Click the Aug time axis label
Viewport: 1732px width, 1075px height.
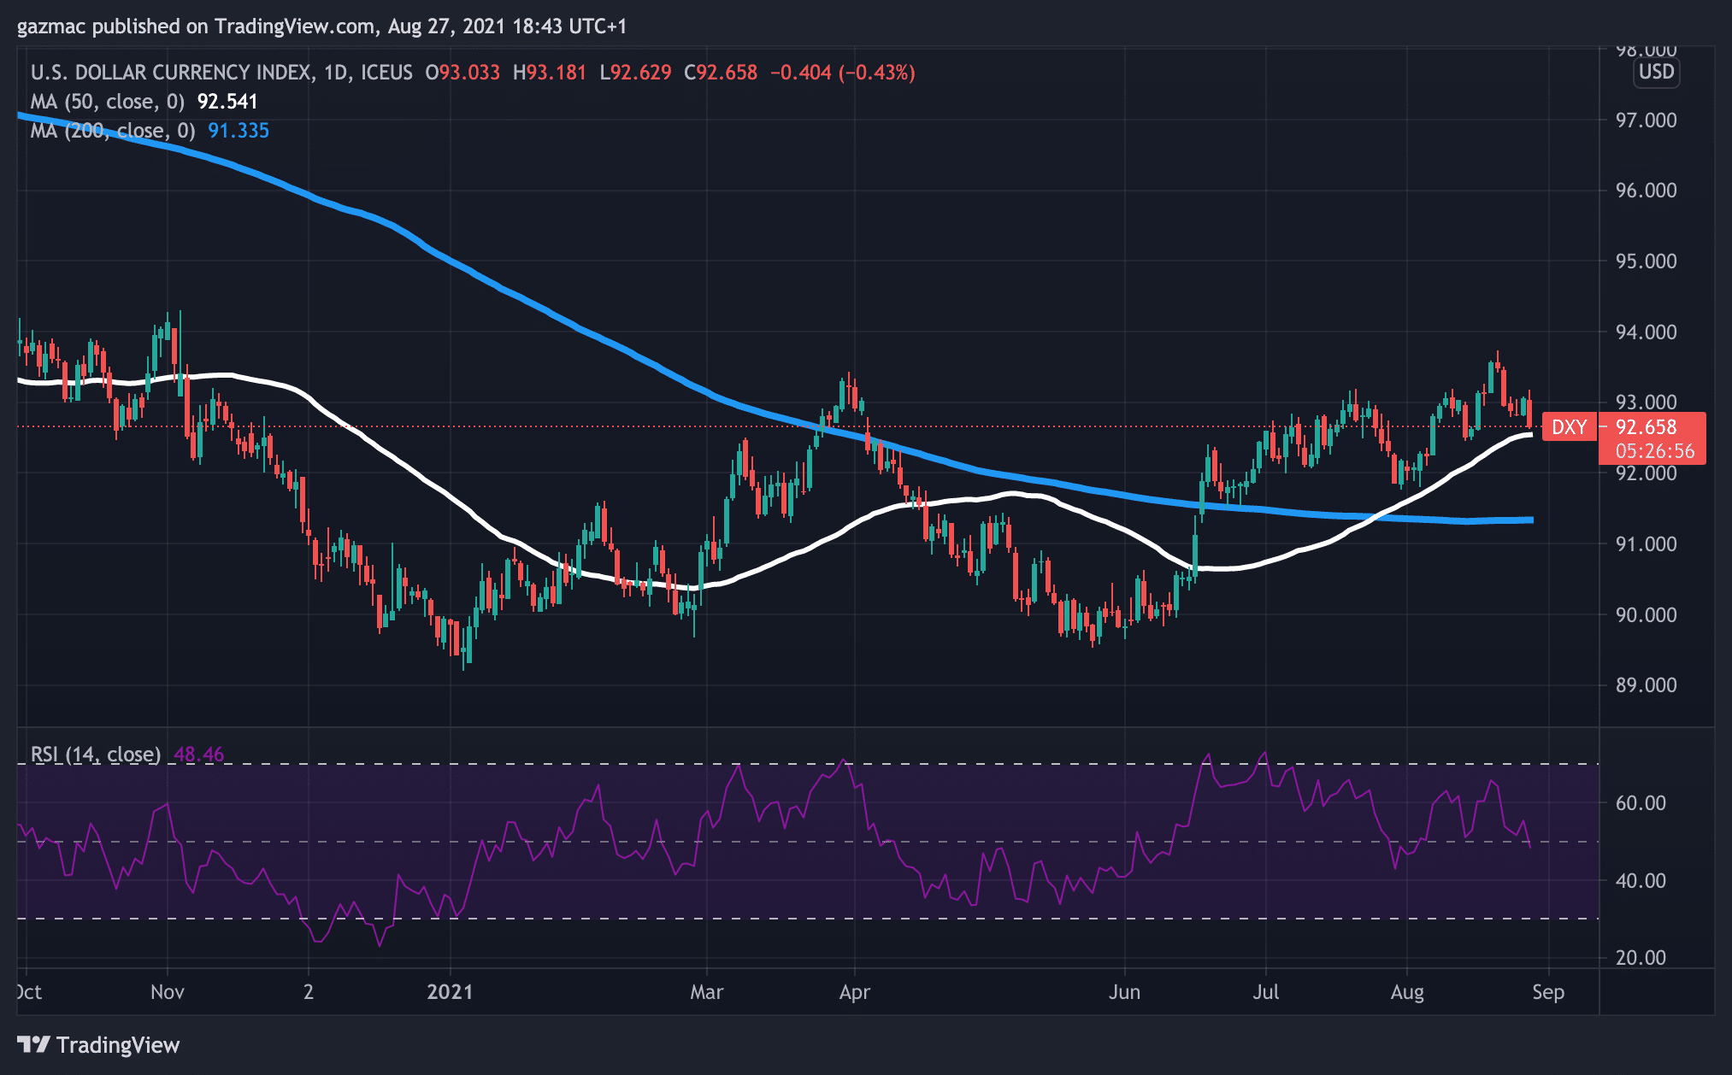1407,992
